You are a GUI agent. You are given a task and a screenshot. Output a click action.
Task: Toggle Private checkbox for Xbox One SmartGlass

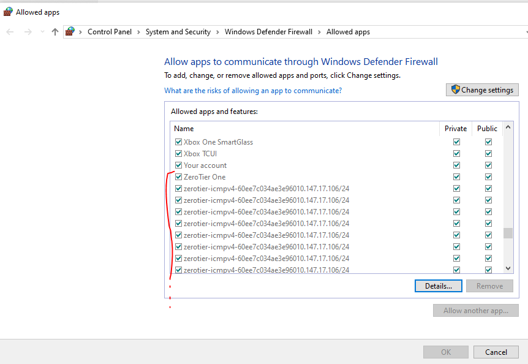coord(456,142)
